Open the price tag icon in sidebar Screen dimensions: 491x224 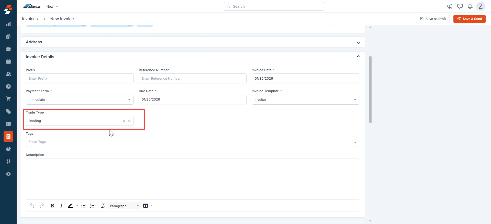pyautogui.click(x=8, y=111)
